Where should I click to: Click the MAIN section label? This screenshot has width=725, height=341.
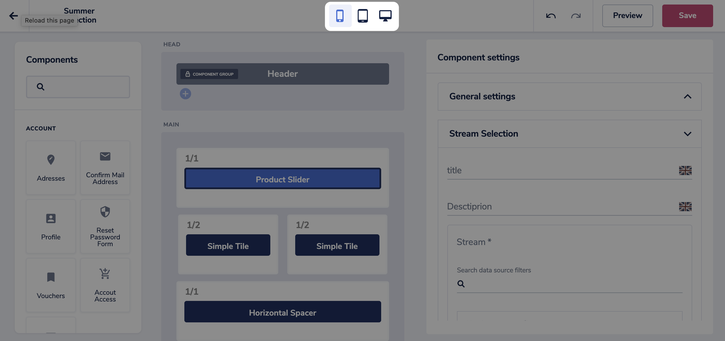click(x=171, y=124)
